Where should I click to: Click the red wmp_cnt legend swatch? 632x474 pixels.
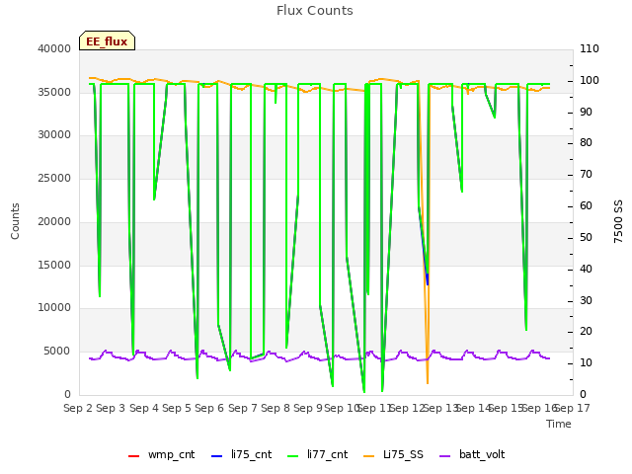click(134, 456)
